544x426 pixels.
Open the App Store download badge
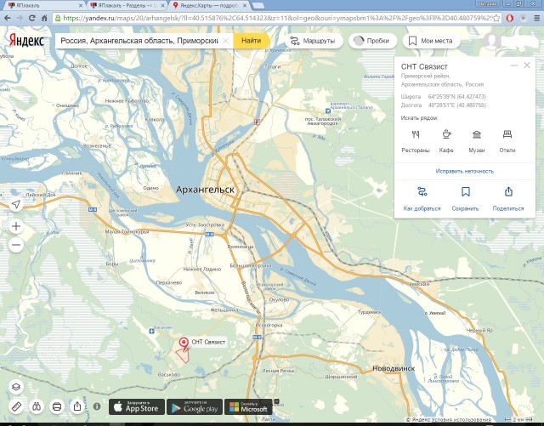[x=137, y=407]
